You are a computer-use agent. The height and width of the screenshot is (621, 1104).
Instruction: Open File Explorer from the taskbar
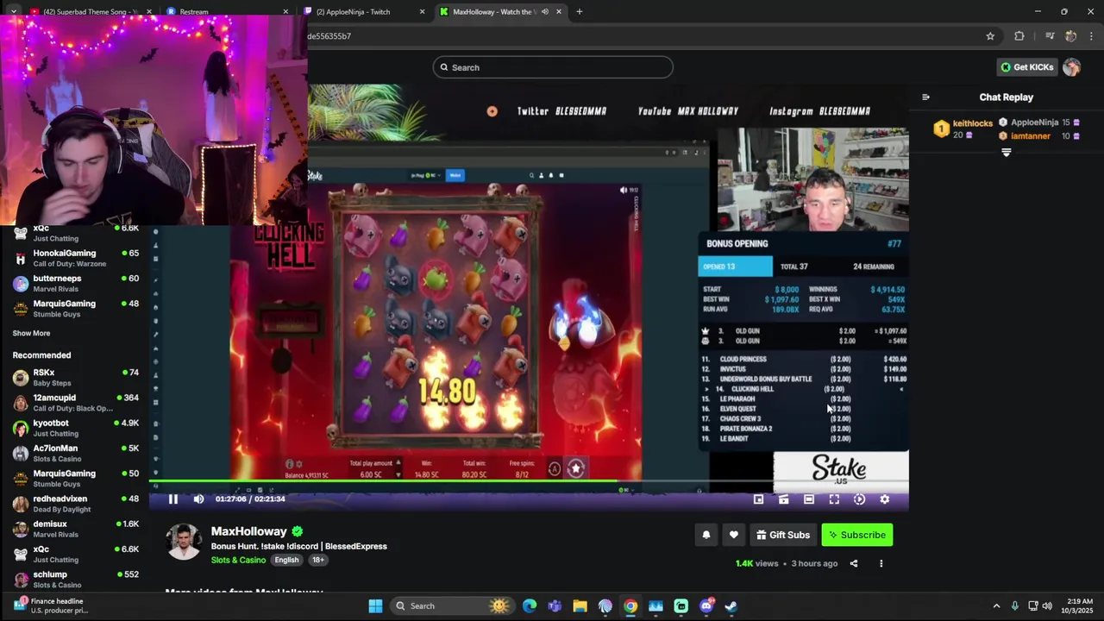[580, 605]
